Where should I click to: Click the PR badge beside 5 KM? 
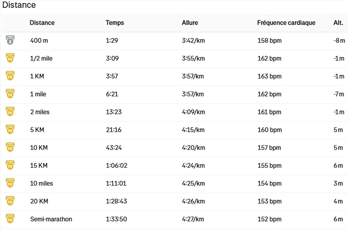(10, 129)
